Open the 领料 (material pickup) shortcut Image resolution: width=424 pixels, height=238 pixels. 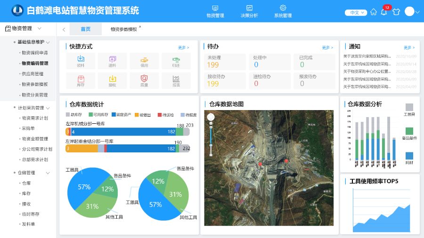pyautogui.click(x=81, y=61)
